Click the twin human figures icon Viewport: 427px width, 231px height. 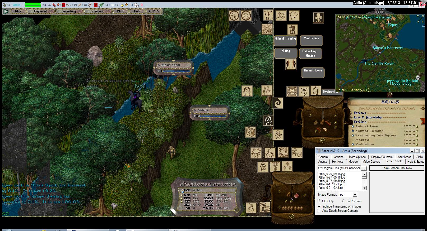(291, 64)
